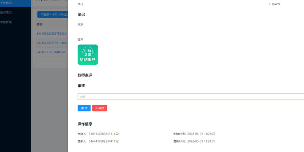This screenshot has width=304, height=152.
Task: Click the 图片 label above the thumbnail
Action: pos(81,39)
